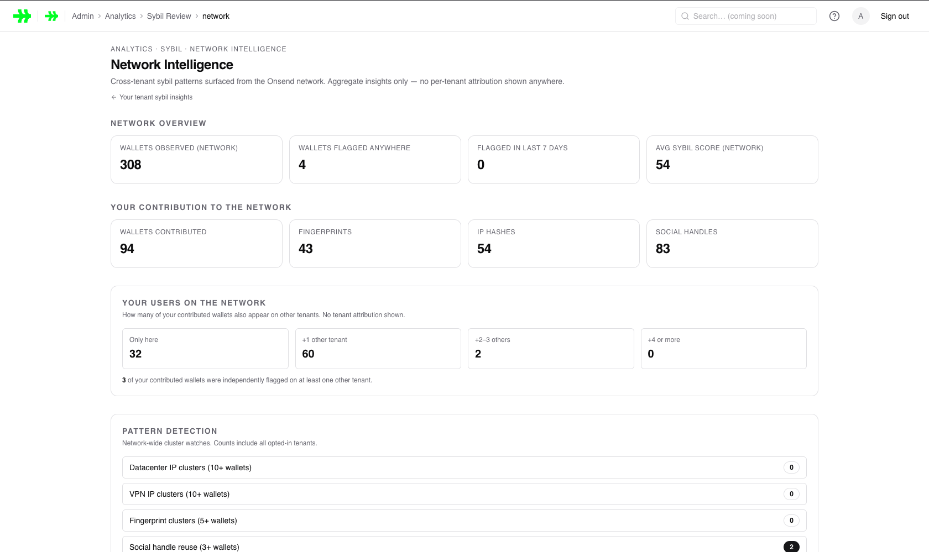The height and width of the screenshot is (552, 929).
Task: Click the back arrow before Your tenant sybil insights
Action: 114,97
